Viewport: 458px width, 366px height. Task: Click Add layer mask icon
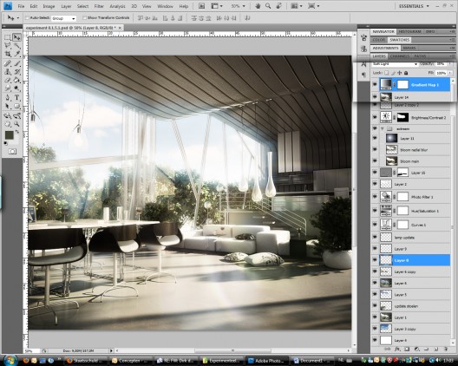(x=407, y=349)
